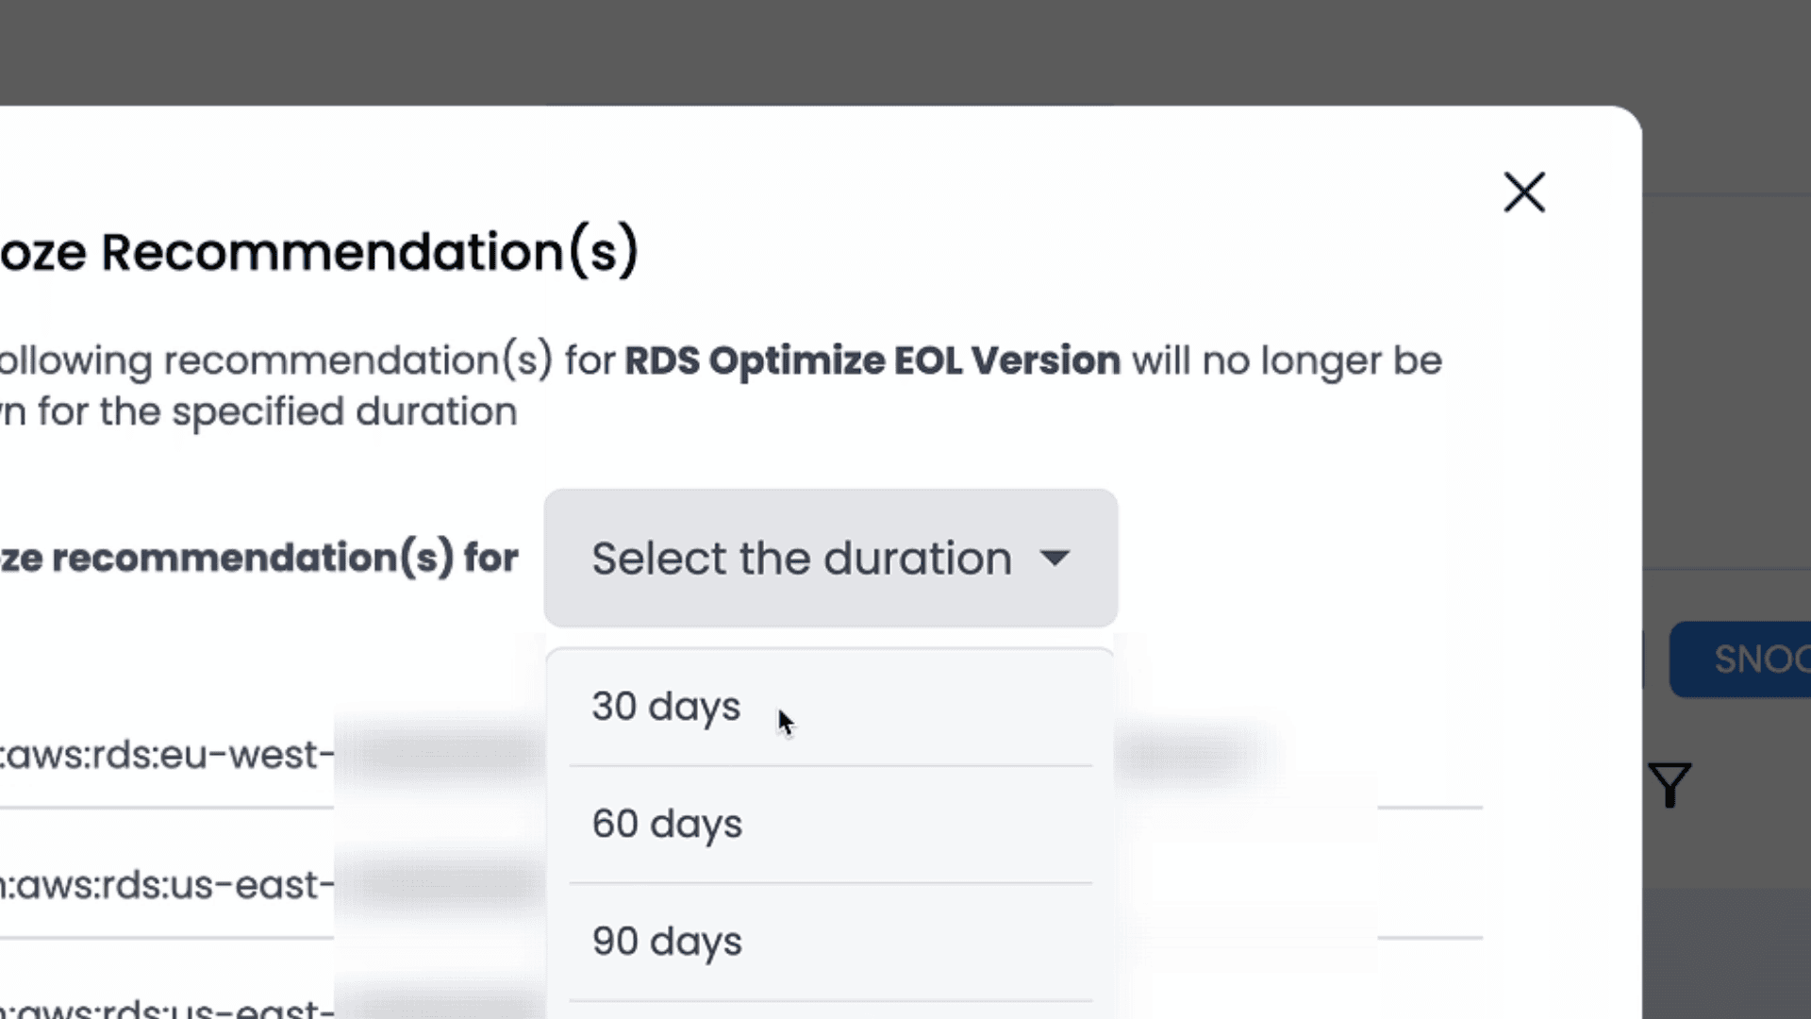The height and width of the screenshot is (1019, 1811).
Task: Click the "for the specified duration" description text
Action: click(x=277, y=411)
